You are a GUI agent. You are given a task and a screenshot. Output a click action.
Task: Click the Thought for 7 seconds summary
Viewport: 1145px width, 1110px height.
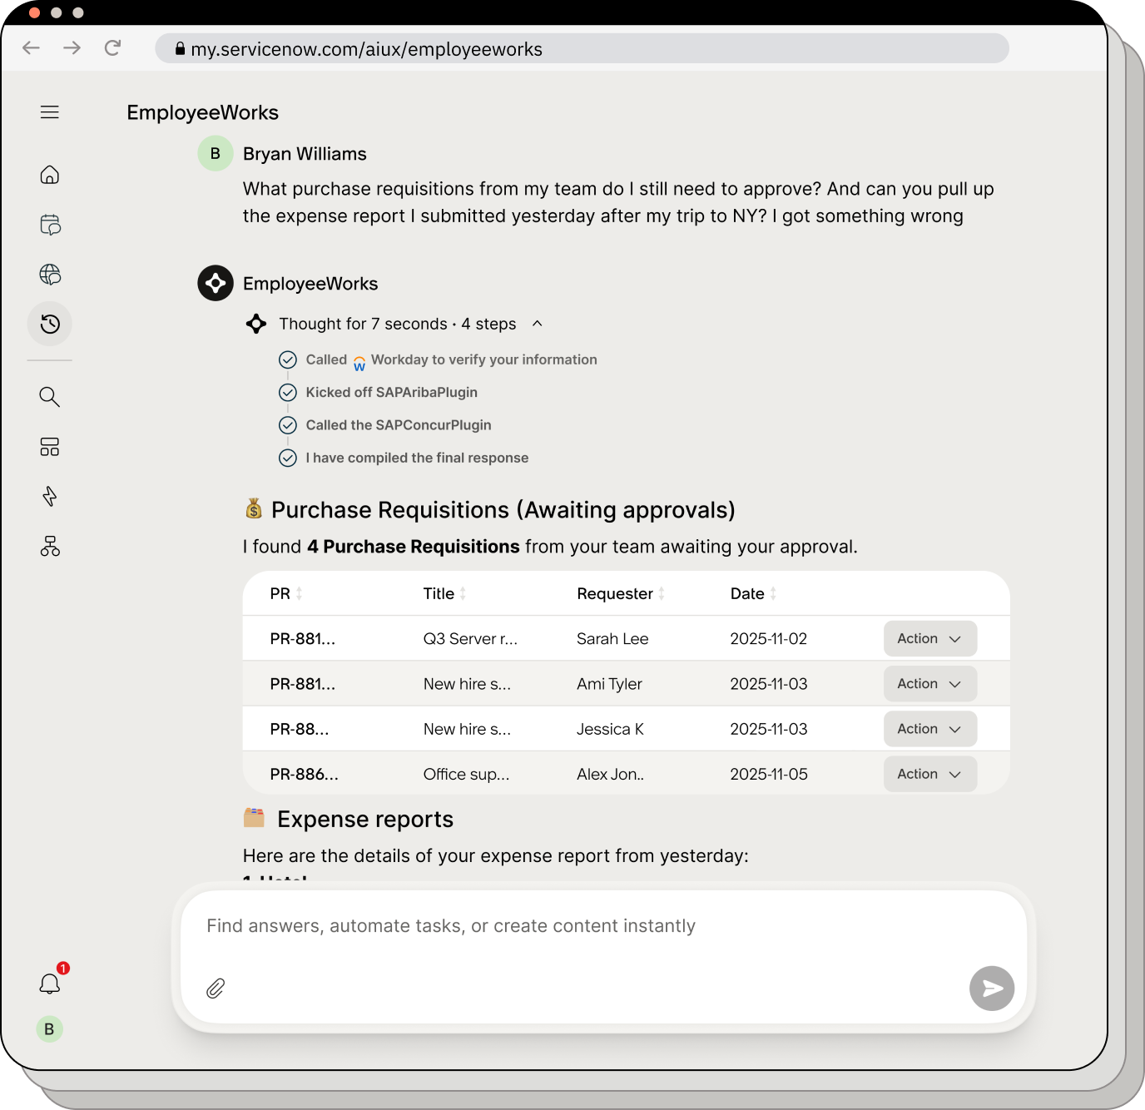(x=398, y=324)
